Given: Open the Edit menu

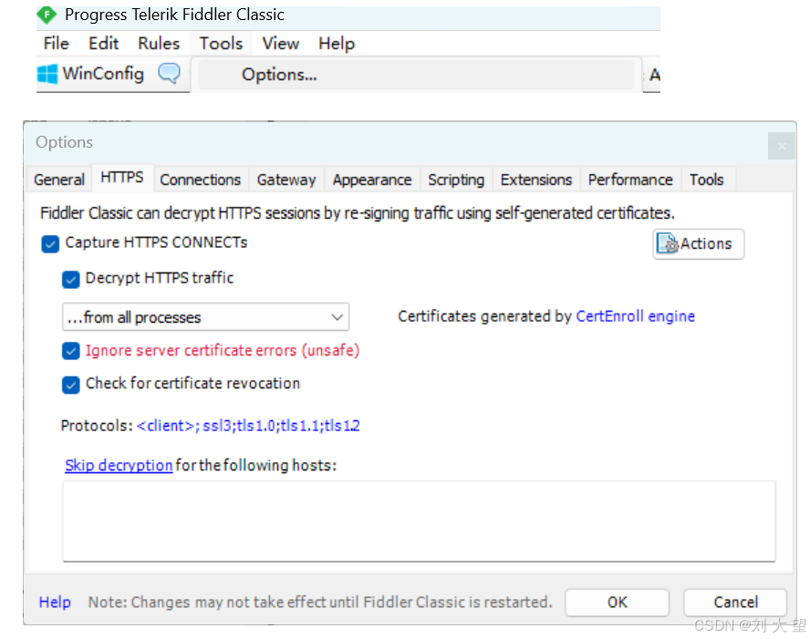Looking at the screenshot, I should (x=103, y=44).
